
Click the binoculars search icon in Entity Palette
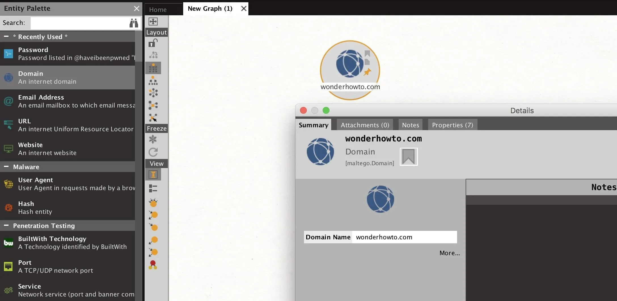pos(134,23)
